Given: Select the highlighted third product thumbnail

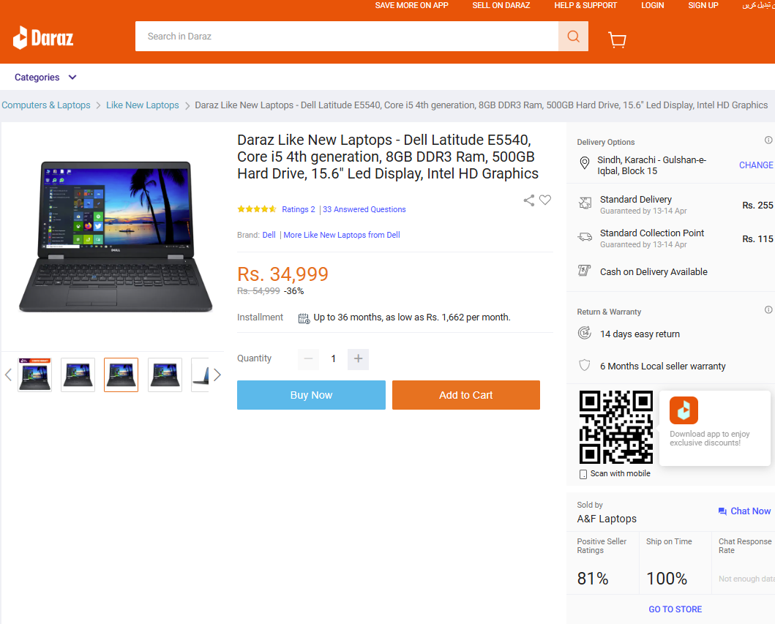Looking at the screenshot, I should pyautogui.click(x=121, y=375).
